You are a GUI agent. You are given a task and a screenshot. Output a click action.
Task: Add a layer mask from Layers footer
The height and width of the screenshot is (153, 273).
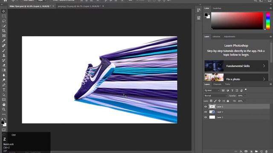[x=246, y=151]
